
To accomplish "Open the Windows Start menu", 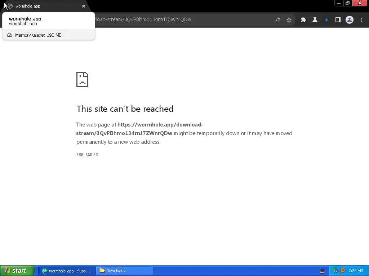I will pos(17,271).
